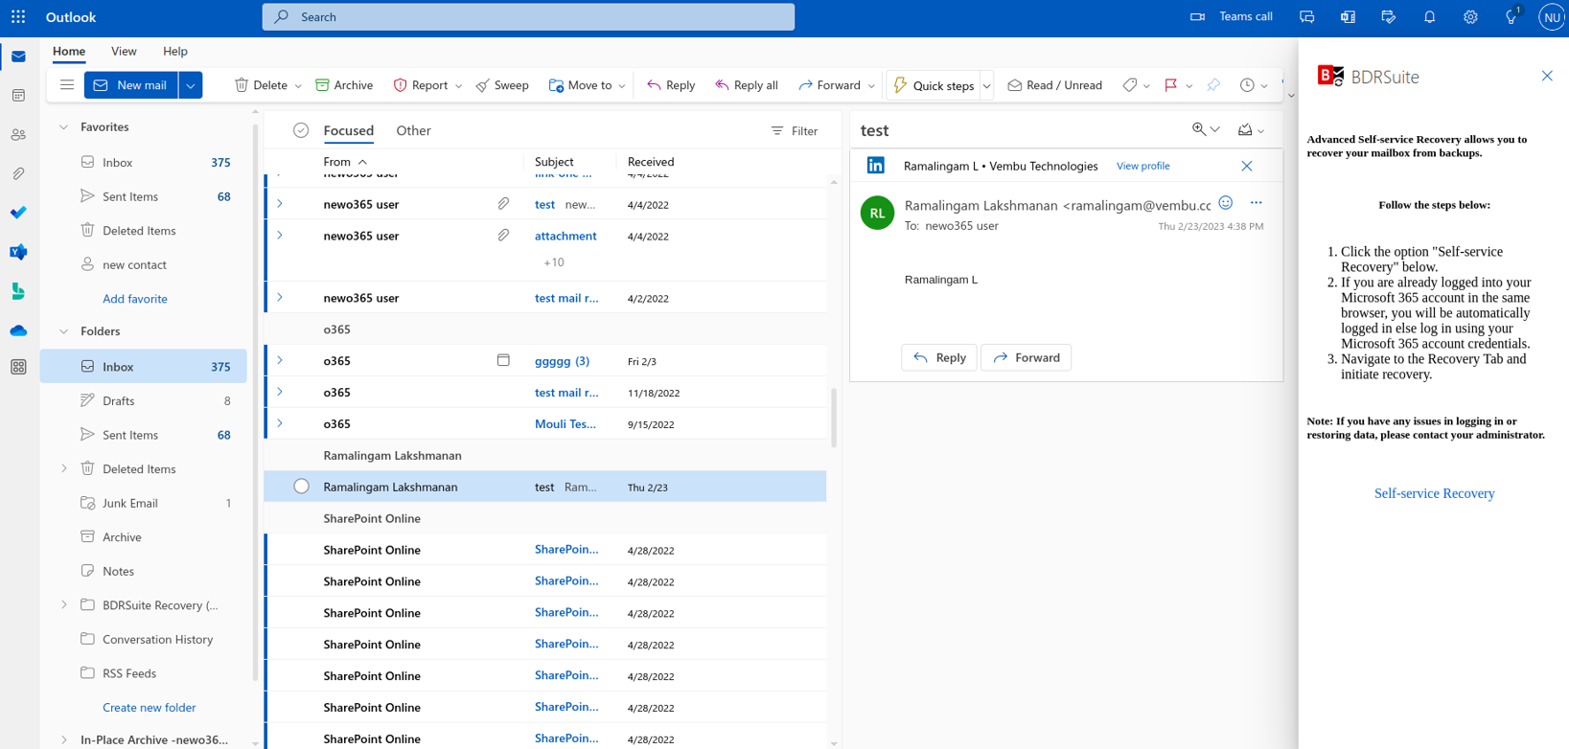Open the Calendar icon in left rail
Viewport: 1569px width, 749px height.
[18, 96]
